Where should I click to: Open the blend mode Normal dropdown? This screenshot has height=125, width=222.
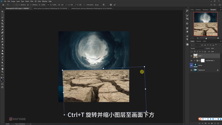click(198, 48)
